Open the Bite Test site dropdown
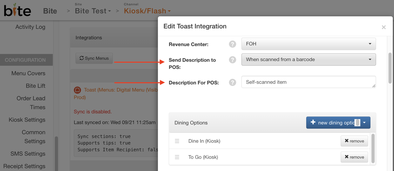Screen dimensions: 394x171 click(x=93, y=11)
